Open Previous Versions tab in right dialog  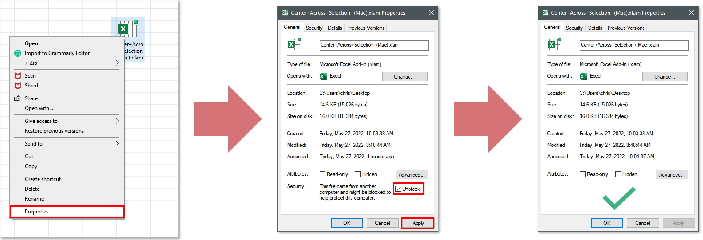point(626,28)
